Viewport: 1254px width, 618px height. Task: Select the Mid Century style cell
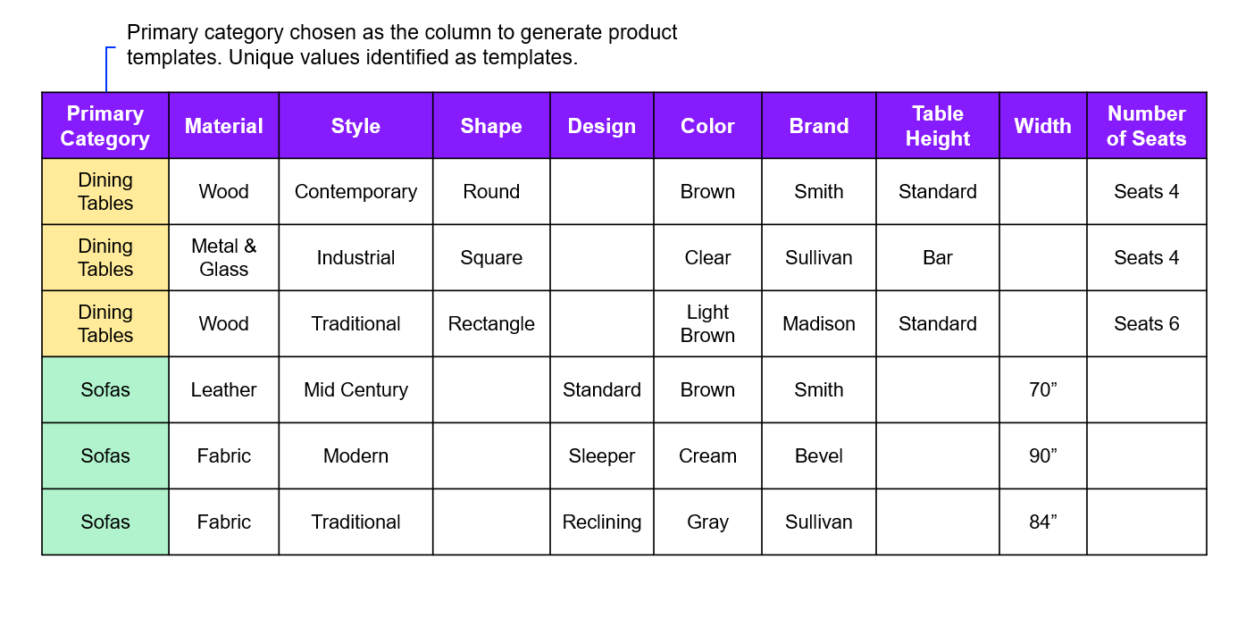click(355, 389)
